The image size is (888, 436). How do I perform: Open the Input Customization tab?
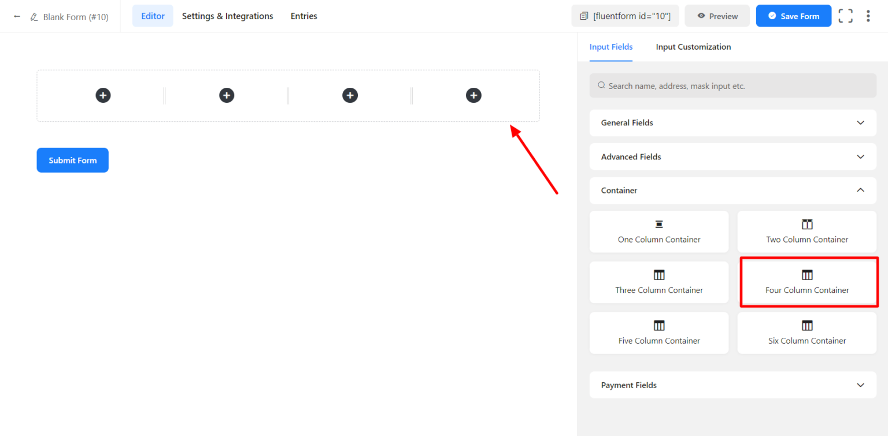(693, 47)
